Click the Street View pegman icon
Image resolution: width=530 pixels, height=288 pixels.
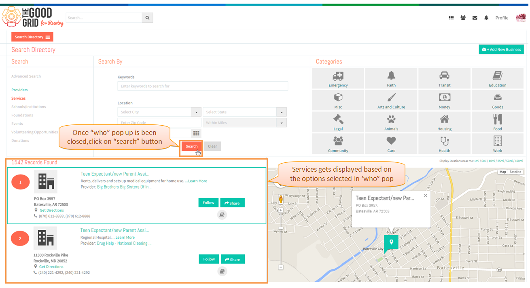[x=281, y=200]
